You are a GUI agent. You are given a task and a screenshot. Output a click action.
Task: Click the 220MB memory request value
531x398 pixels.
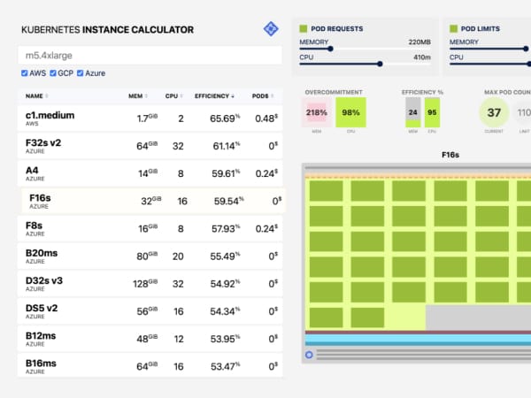click(419, 42)
